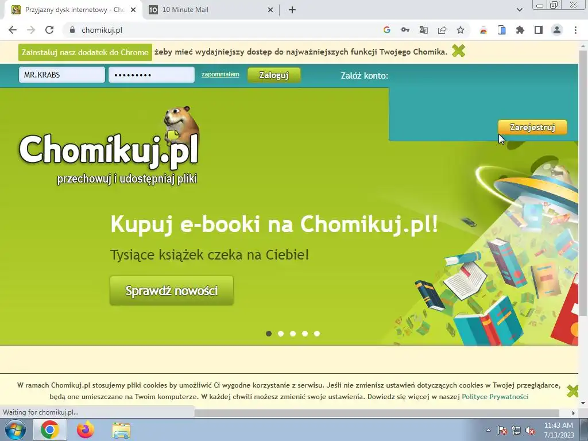Click the horizontal scrollbar right arrow
588x441 pixels.
coord(573,413)
